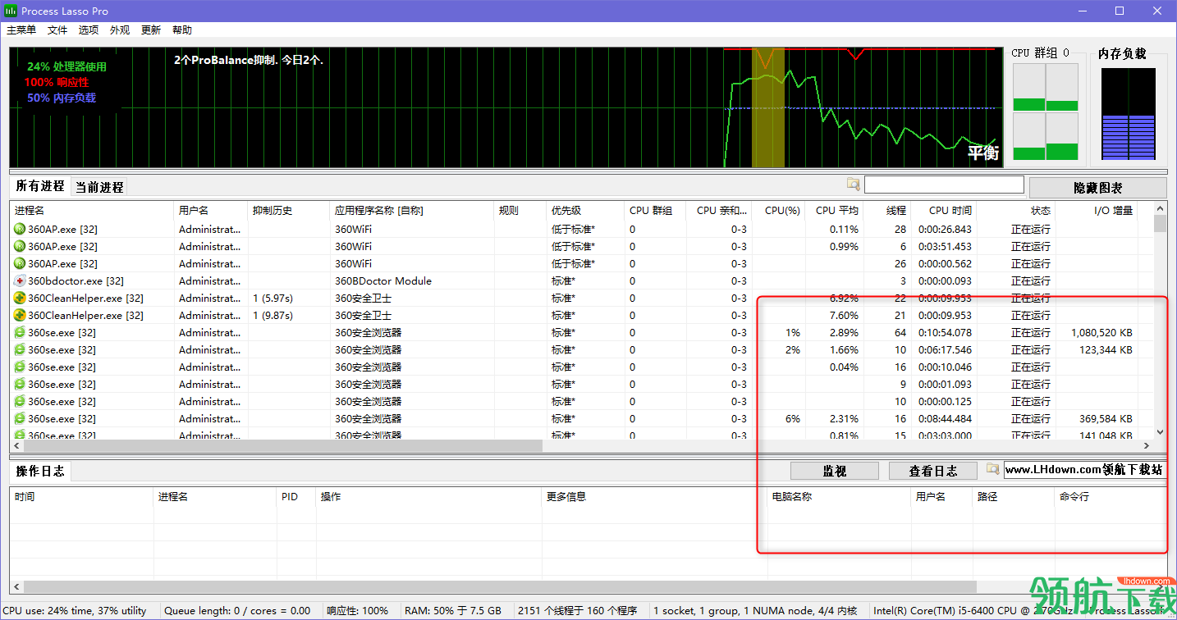1177x620 pixels.
Task: Sort by the 规则 column header
Action: [x=520, y=211]
